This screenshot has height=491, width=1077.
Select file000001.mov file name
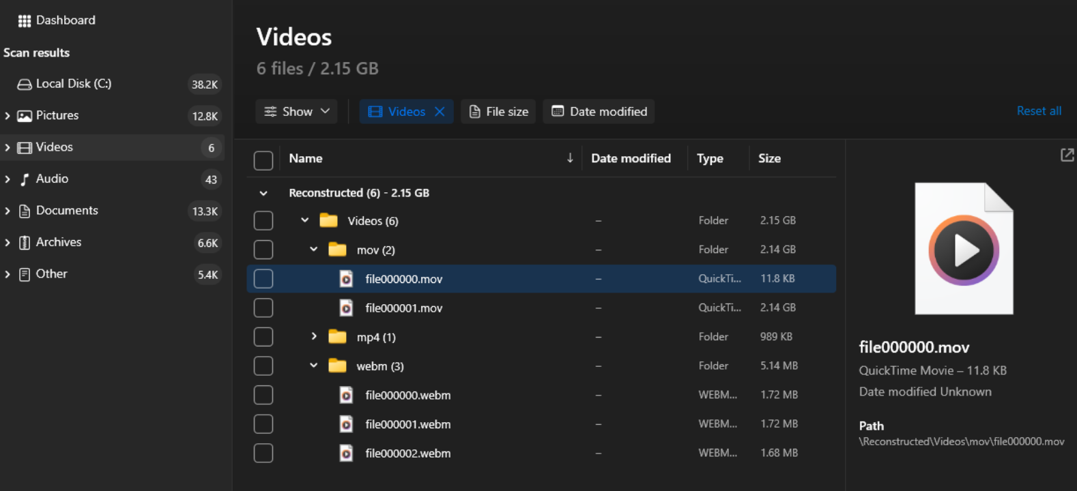point(404,308)
